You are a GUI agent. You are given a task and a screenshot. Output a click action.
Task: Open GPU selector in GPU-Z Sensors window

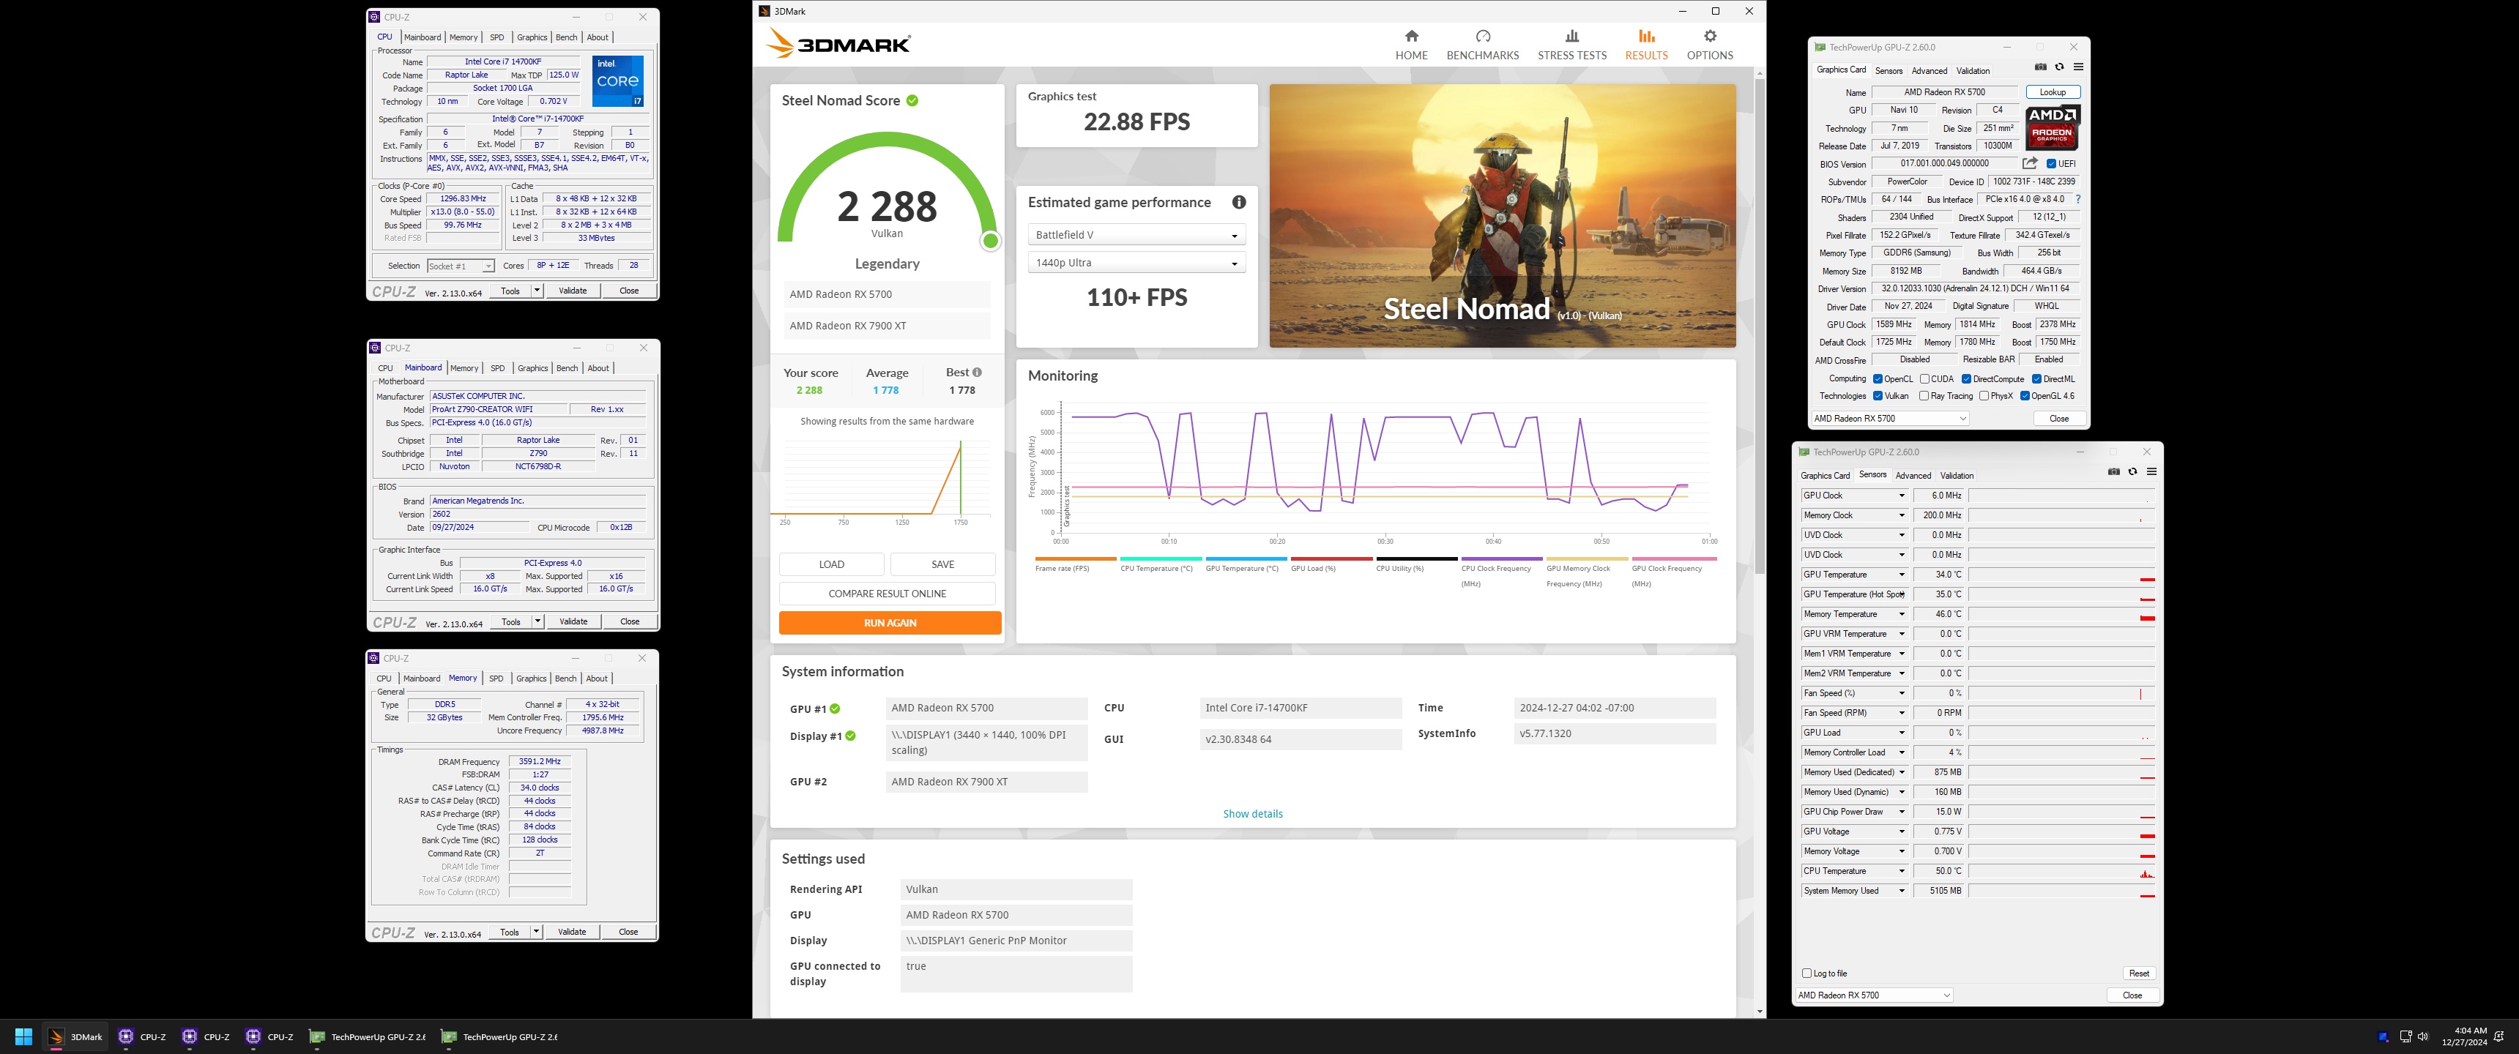(x=1874, y=995)
